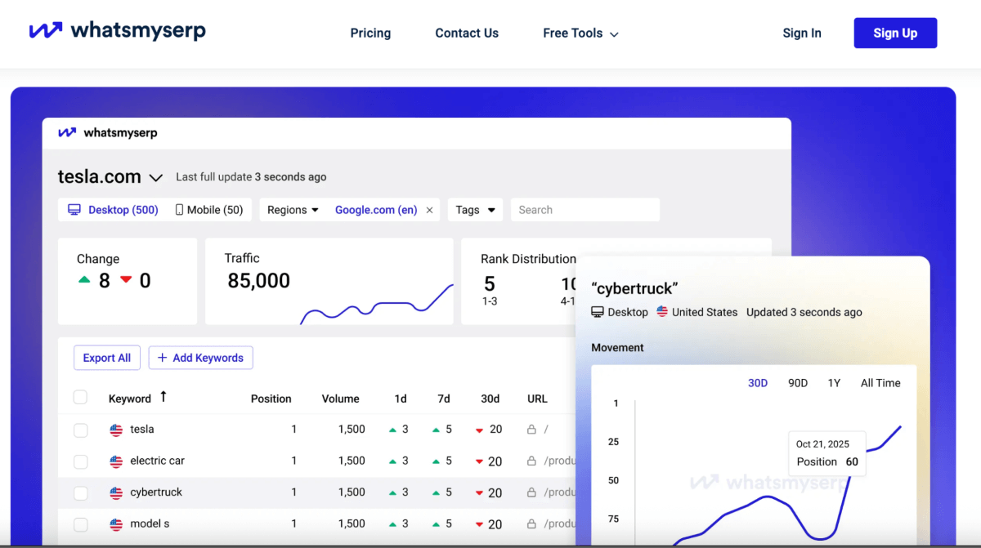Check the cybertruck row checkbox
The width and height of the screenshot is (981, 548).
(x=80, y=493)
